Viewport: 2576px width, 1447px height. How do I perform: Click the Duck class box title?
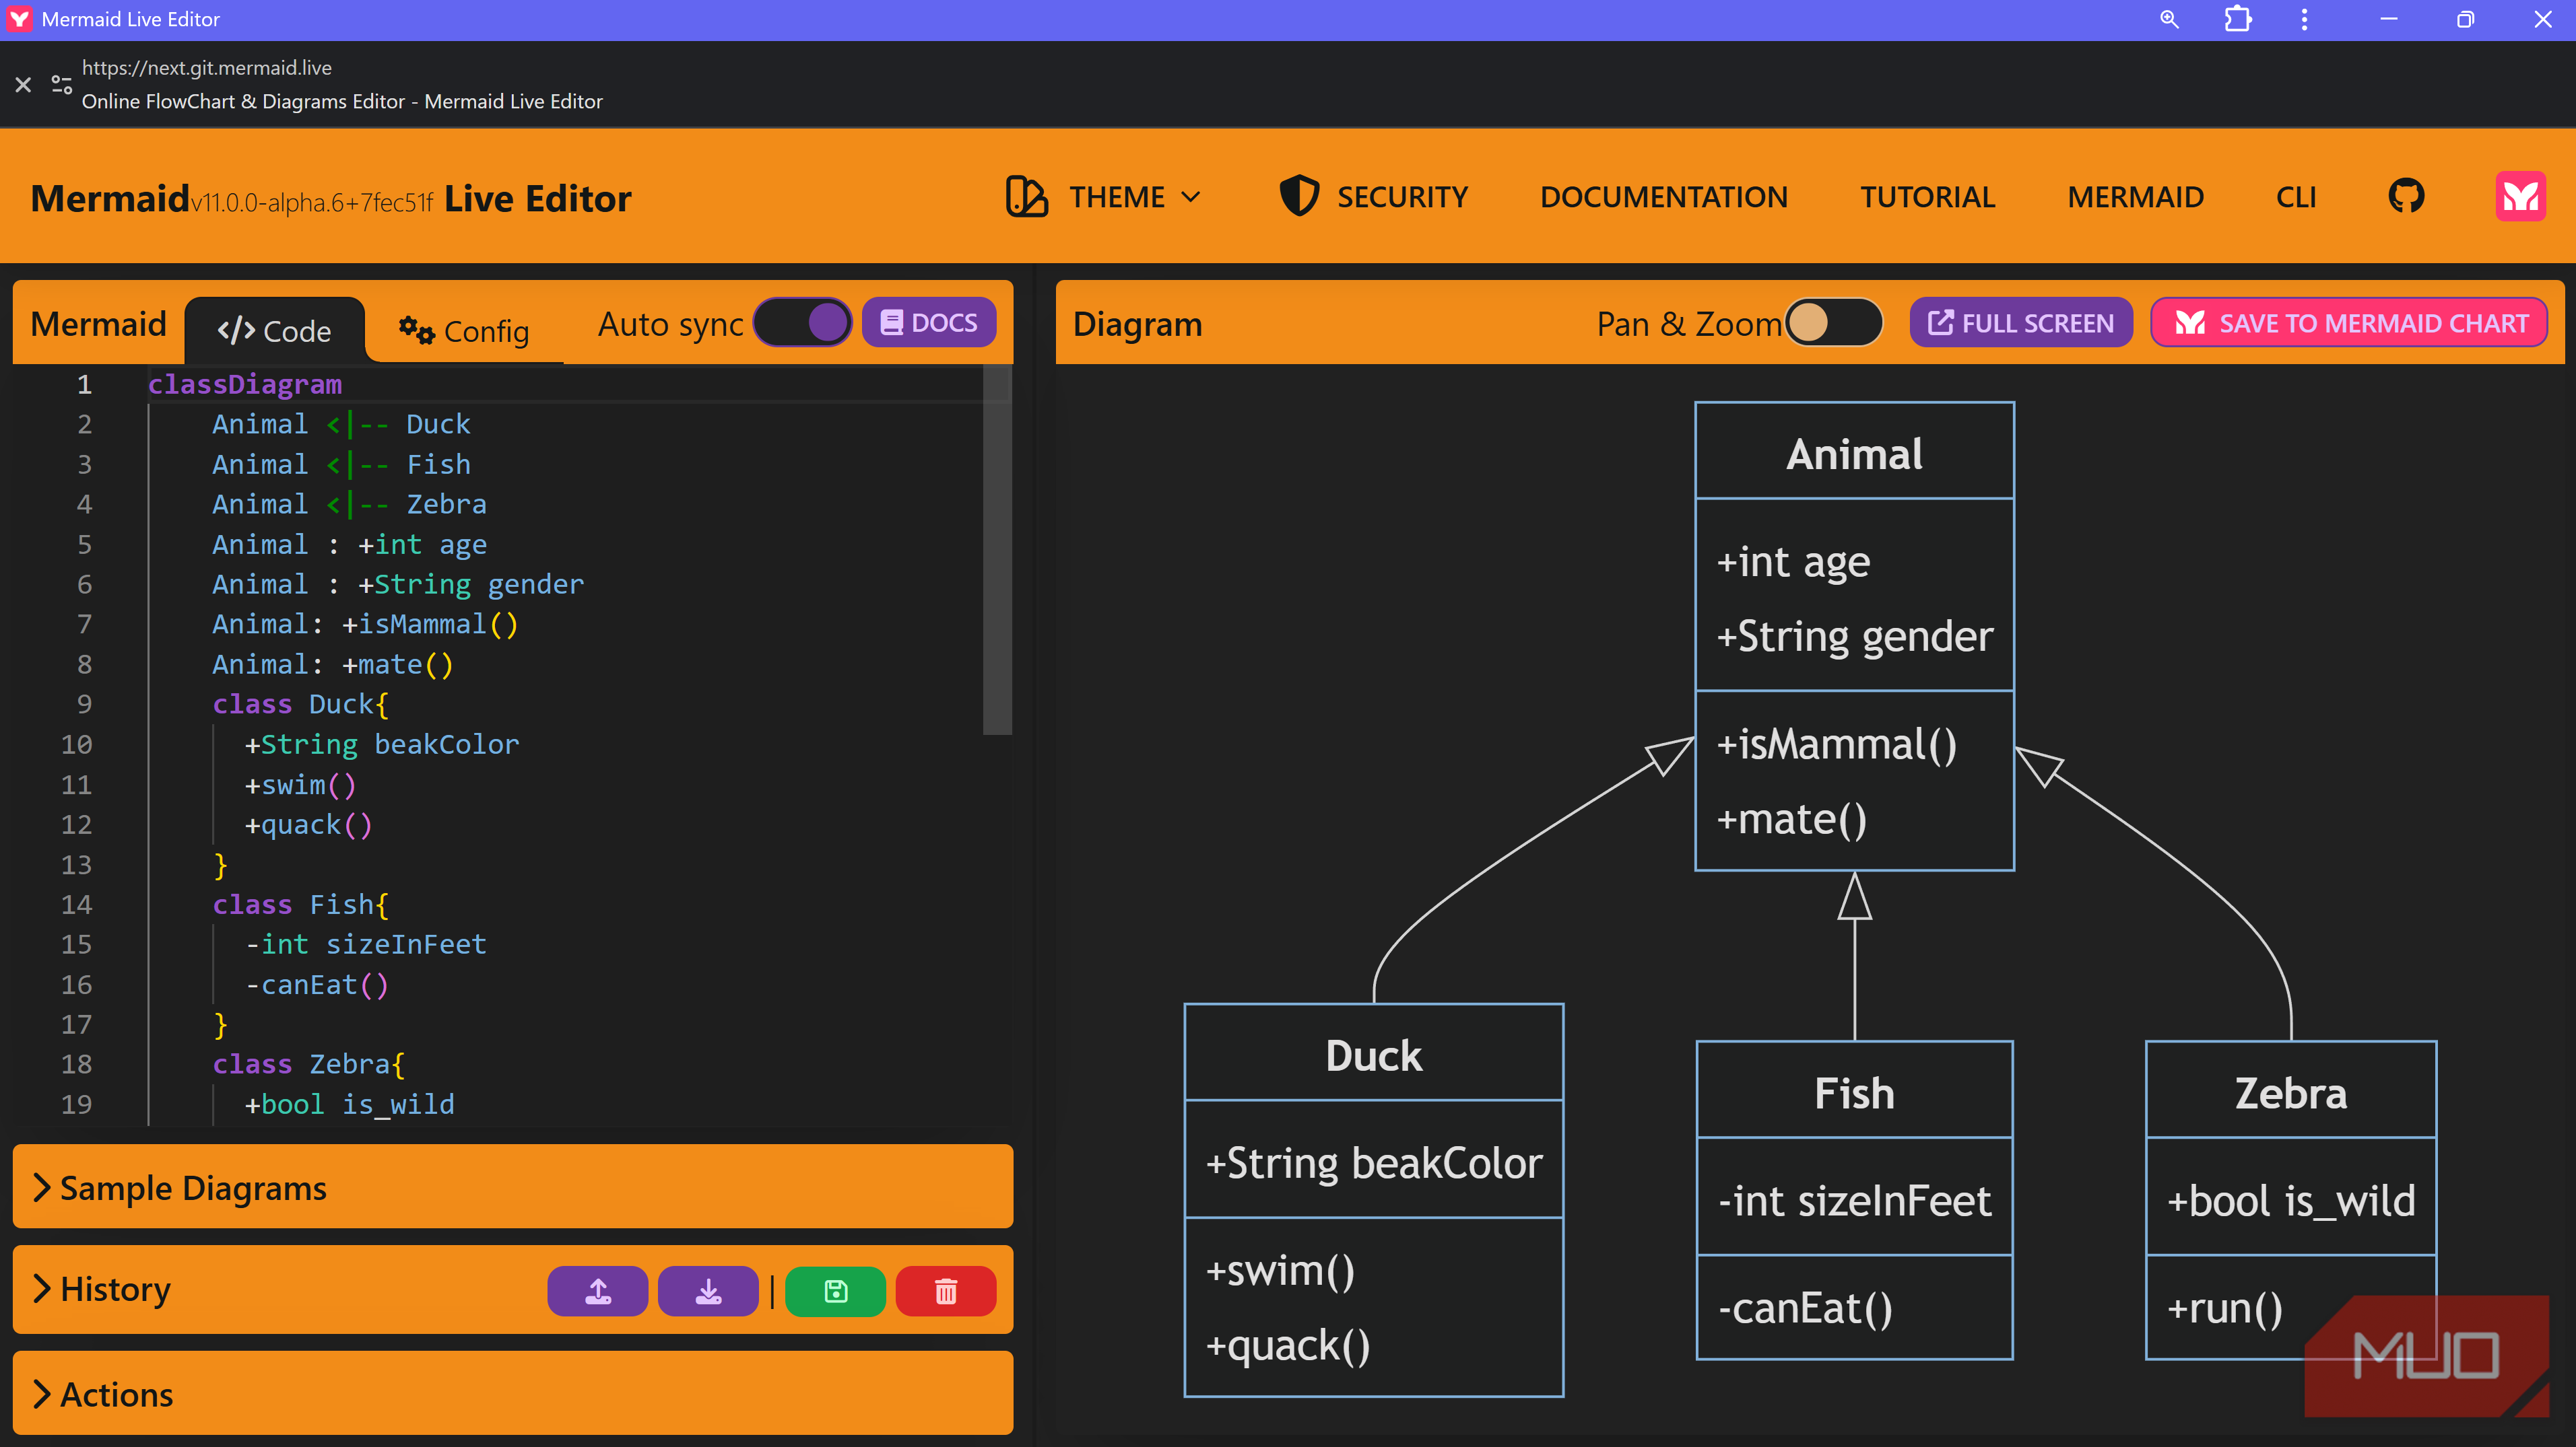(x=1373, y=1055)
